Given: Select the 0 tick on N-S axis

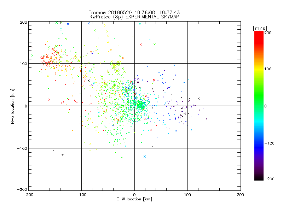Looking at the screenshot, I should (25, 106).
